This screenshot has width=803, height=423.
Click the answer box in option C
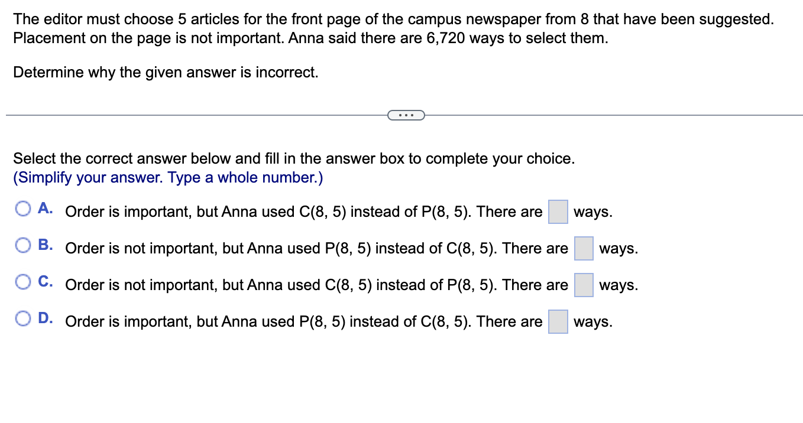pyautogui.click(x=583, y=285)
